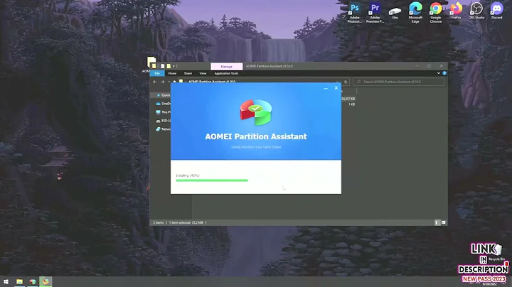Launch Firefox from desktop
This screenshot has width=512, height=287.
tap(456, 11)
